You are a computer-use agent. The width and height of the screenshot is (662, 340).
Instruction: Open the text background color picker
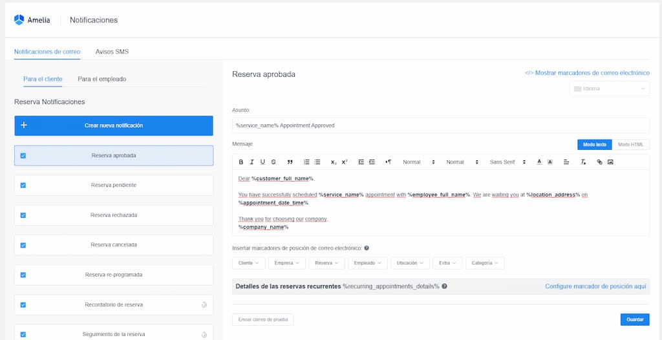click(x=550, y=162)
